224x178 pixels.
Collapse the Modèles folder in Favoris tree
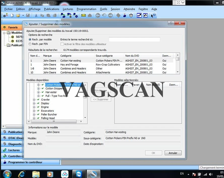4,33
